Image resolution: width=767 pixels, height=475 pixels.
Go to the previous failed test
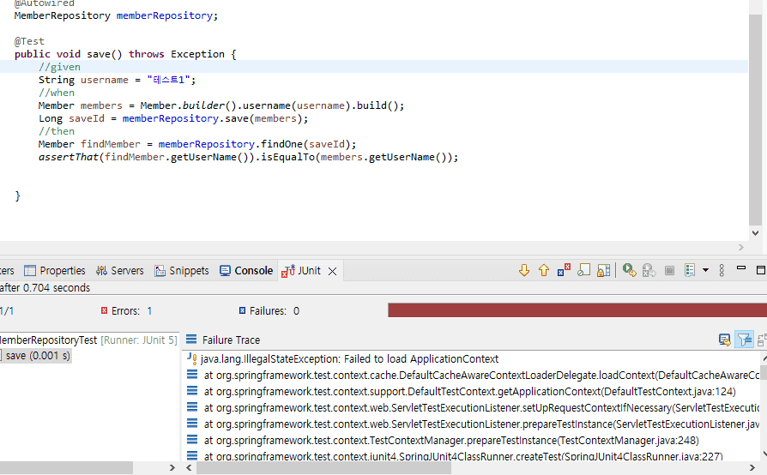[543, 270]
